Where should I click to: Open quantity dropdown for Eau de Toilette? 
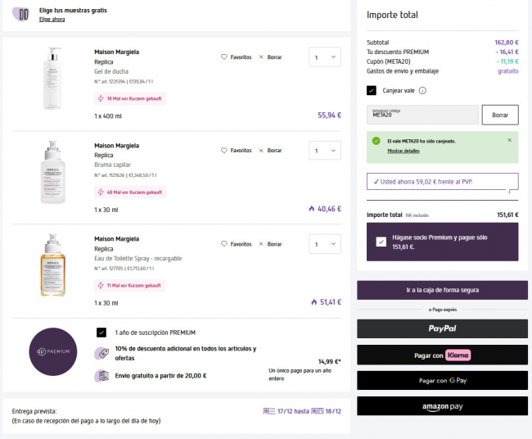325,244
